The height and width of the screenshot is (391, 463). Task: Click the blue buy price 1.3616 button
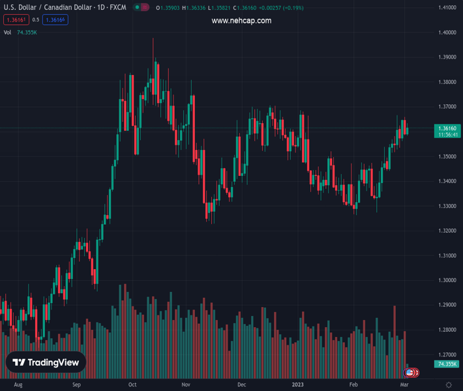pos(56,20)
